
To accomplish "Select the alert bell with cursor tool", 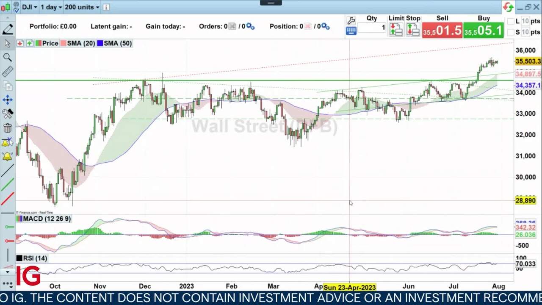I will coord(8,142).
